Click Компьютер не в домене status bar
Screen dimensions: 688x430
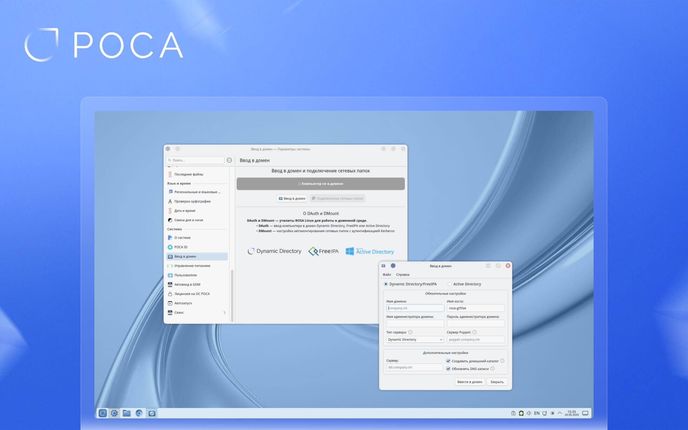pos(320,184)
